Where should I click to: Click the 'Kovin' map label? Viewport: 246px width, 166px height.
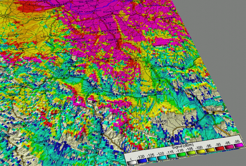coord(95,6)
